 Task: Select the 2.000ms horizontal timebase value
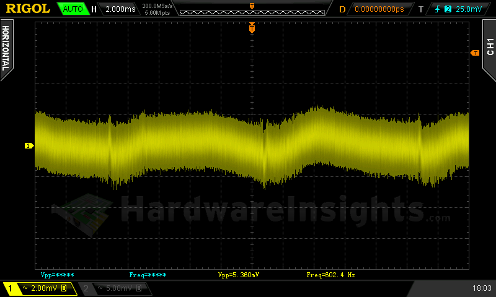pyautogui.click(x=120, y=9)
